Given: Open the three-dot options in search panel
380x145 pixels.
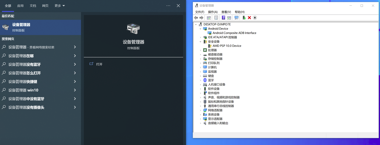Looking at the screenshot, I should click(x=168, y=6).
